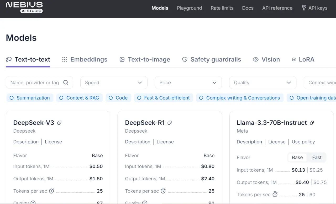Toggle the Fast & Cost-efficient filter tag

pos(164,98)
